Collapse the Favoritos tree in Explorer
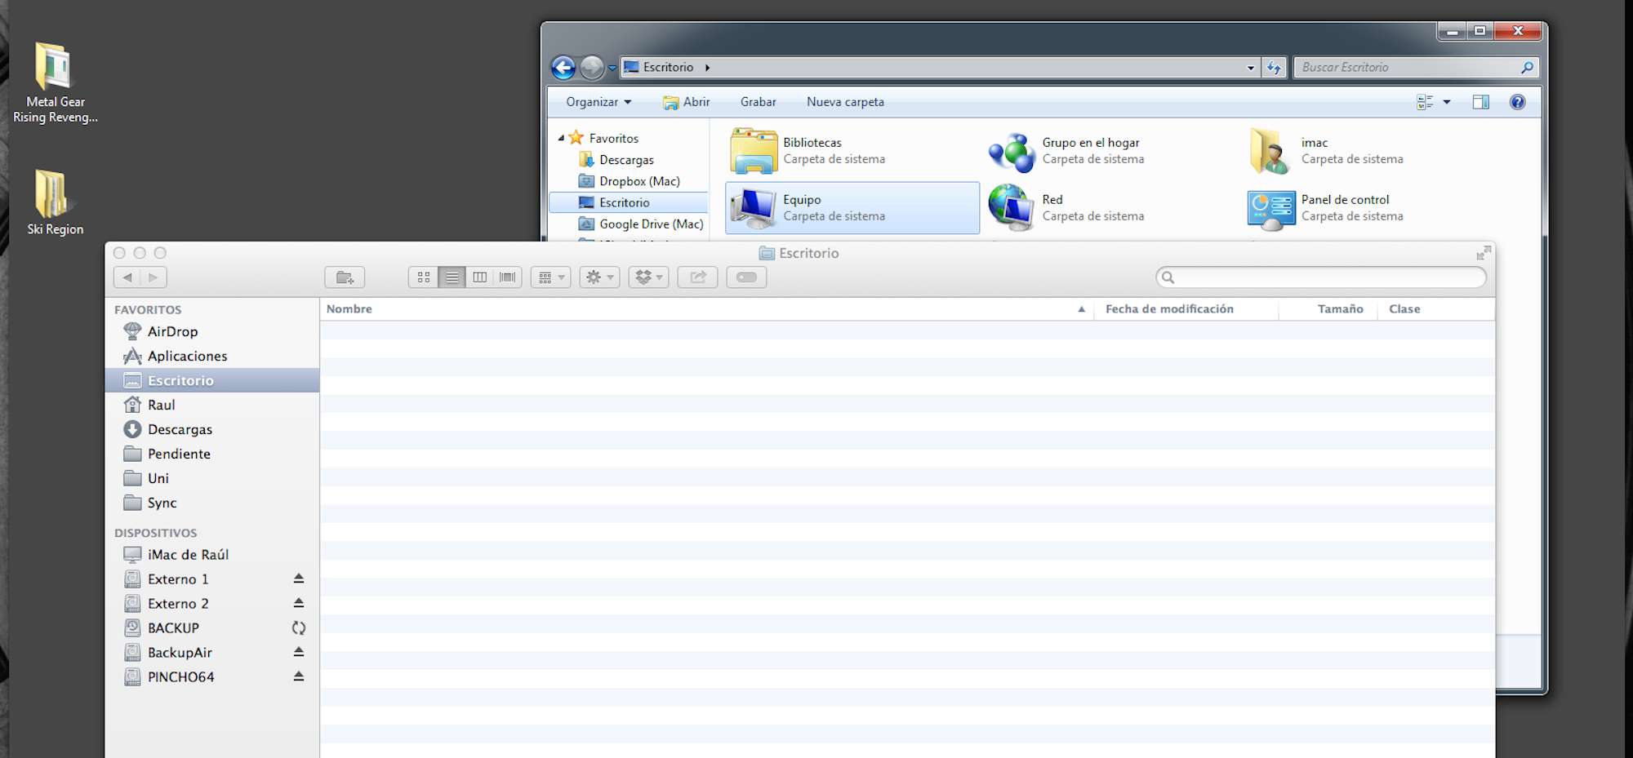 (x=561, y=139)
